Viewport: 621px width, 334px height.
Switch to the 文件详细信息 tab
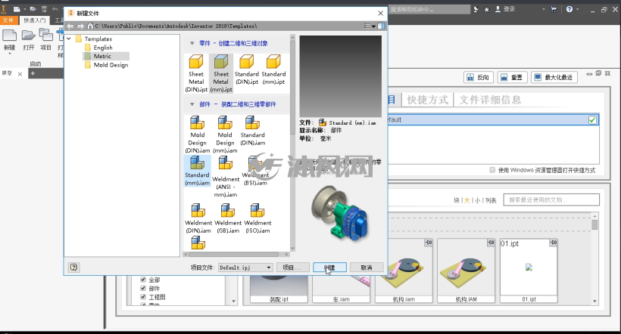pyautogui.click(x=490, y=100)
